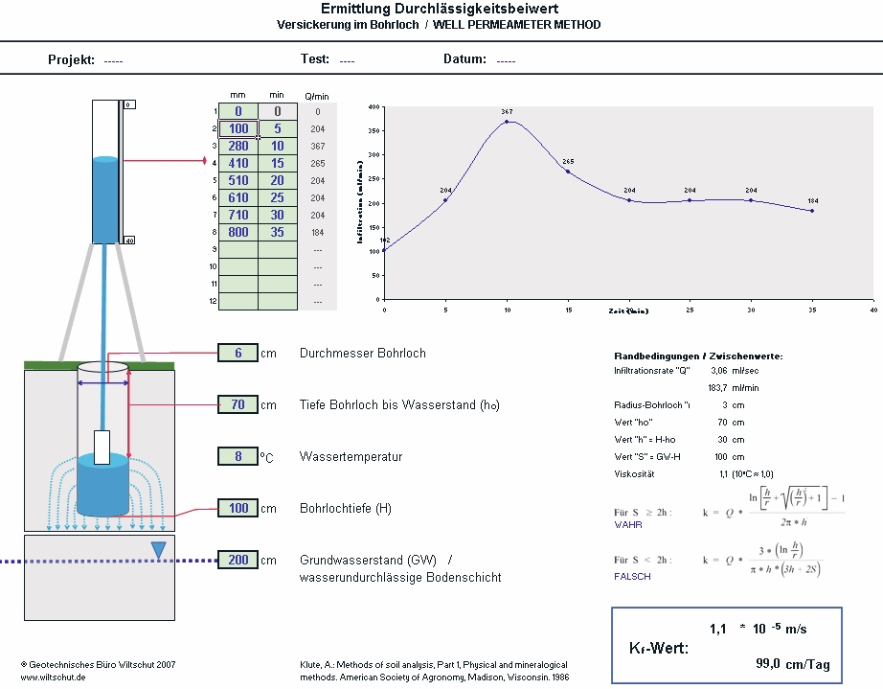The height and width of the screenshot is (689, 883).
Task: Select the 35 min cell in row 8
Action: coord(277,232)
